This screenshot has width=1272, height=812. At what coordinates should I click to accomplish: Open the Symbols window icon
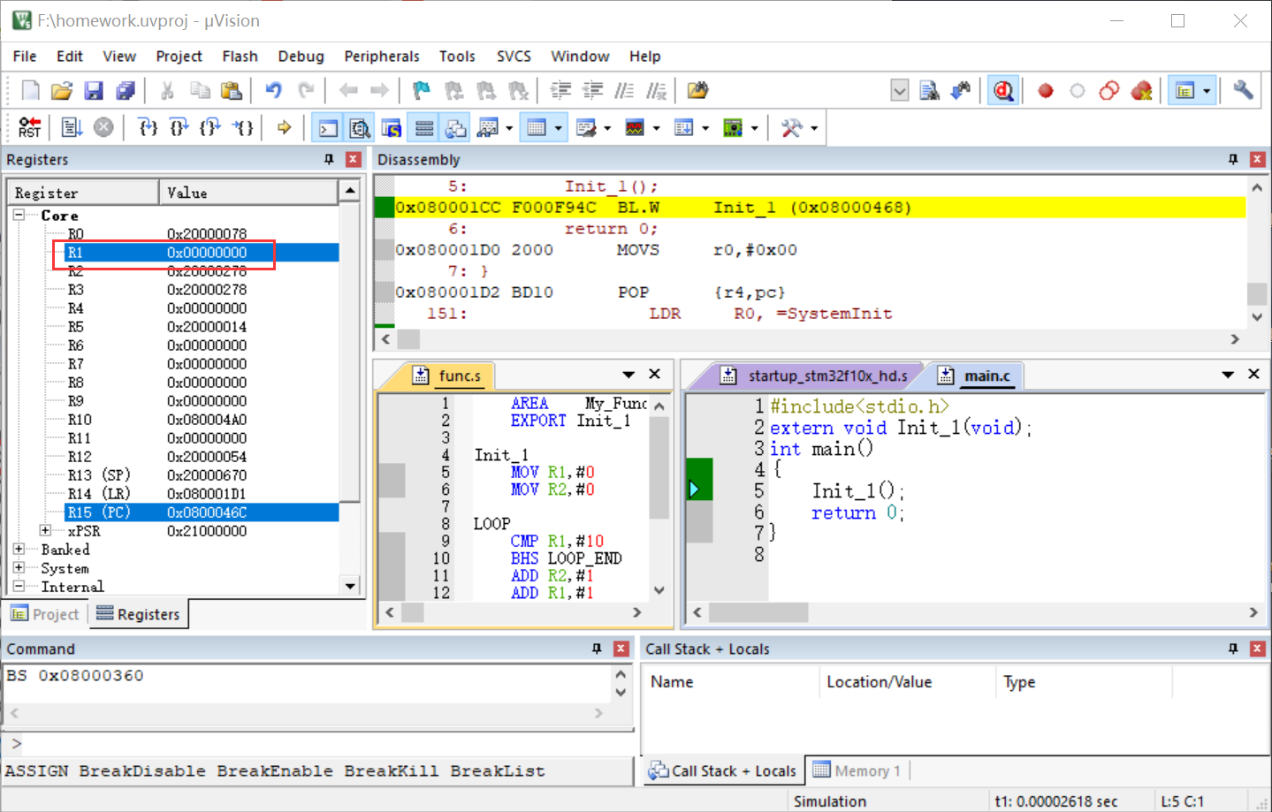tap(391, 128)
